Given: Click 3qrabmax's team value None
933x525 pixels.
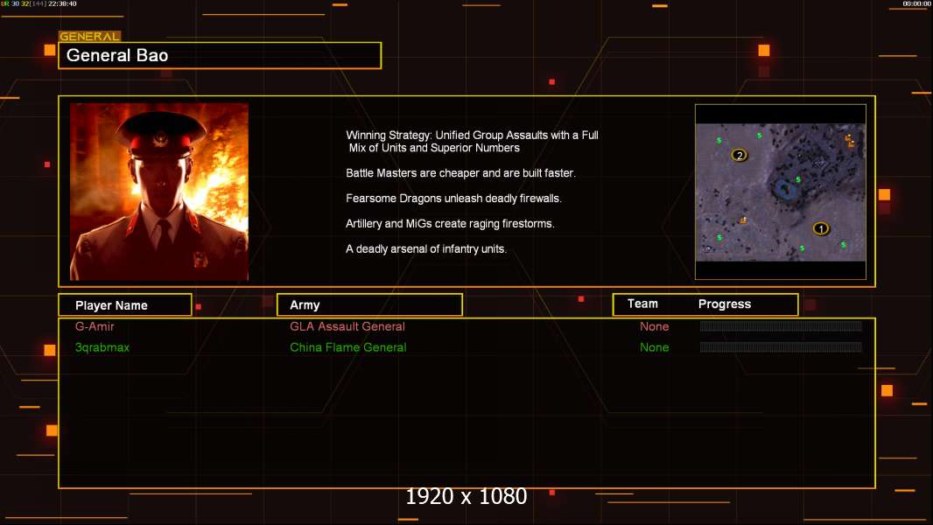Looking at the screenshot, I should coord(654,347).
